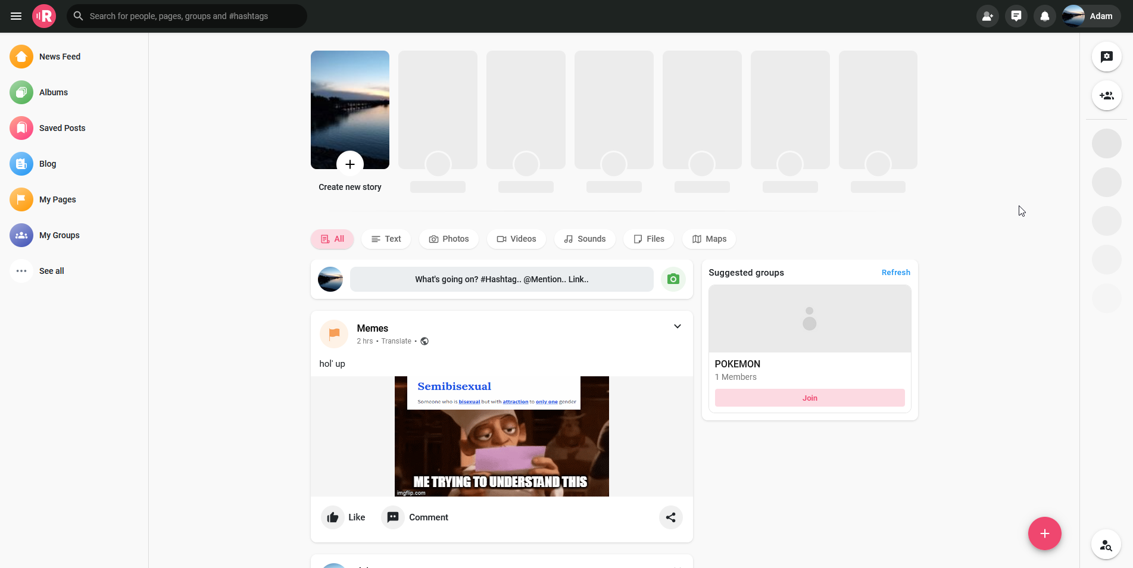Expand Memes post options chevron
The width and height of the screenshot is (1133, 568).
click(x=678, y=326)
